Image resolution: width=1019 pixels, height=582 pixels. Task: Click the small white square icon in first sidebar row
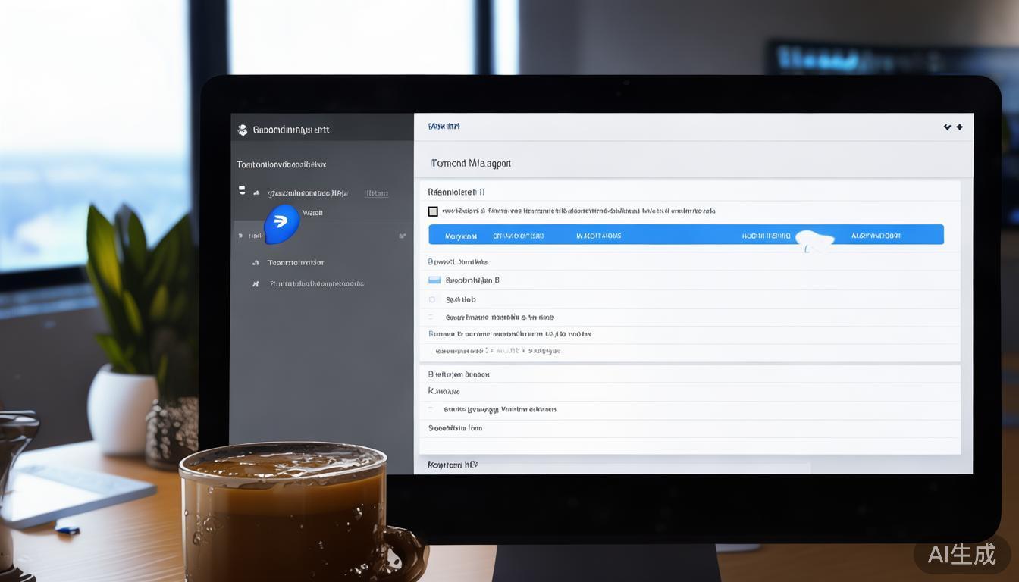(242, 189)
